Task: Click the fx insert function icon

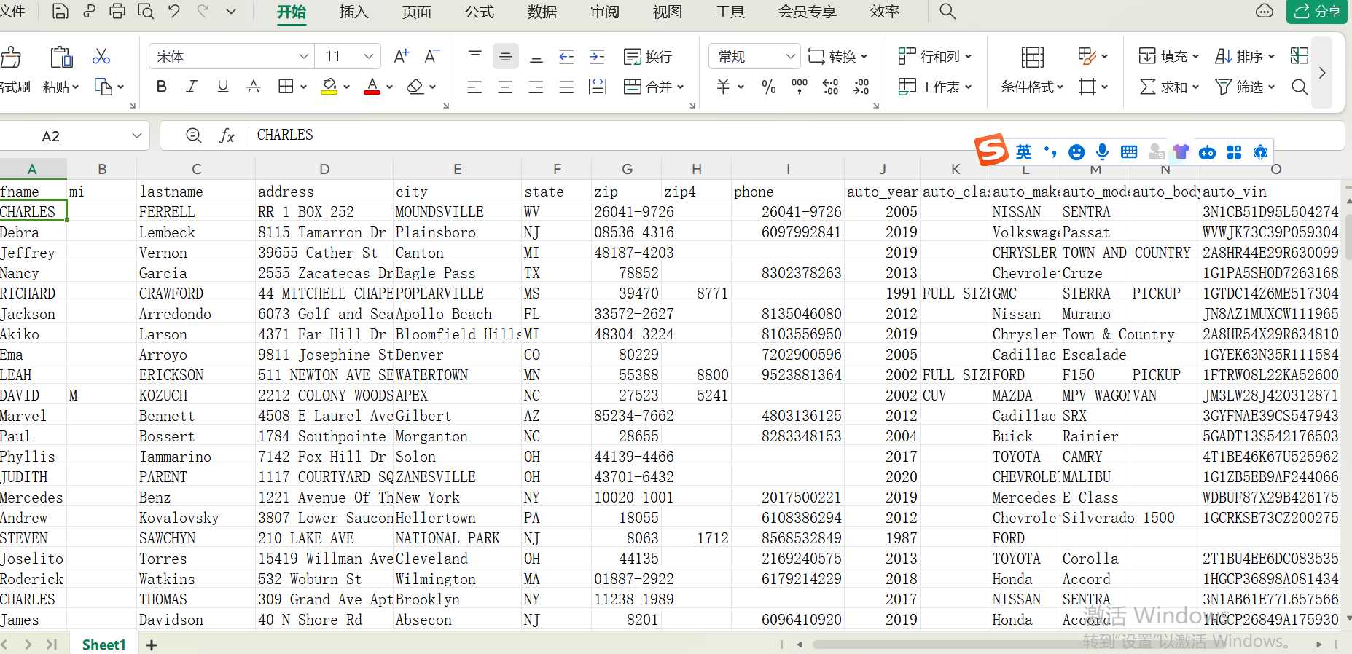Action: point(227,135)
